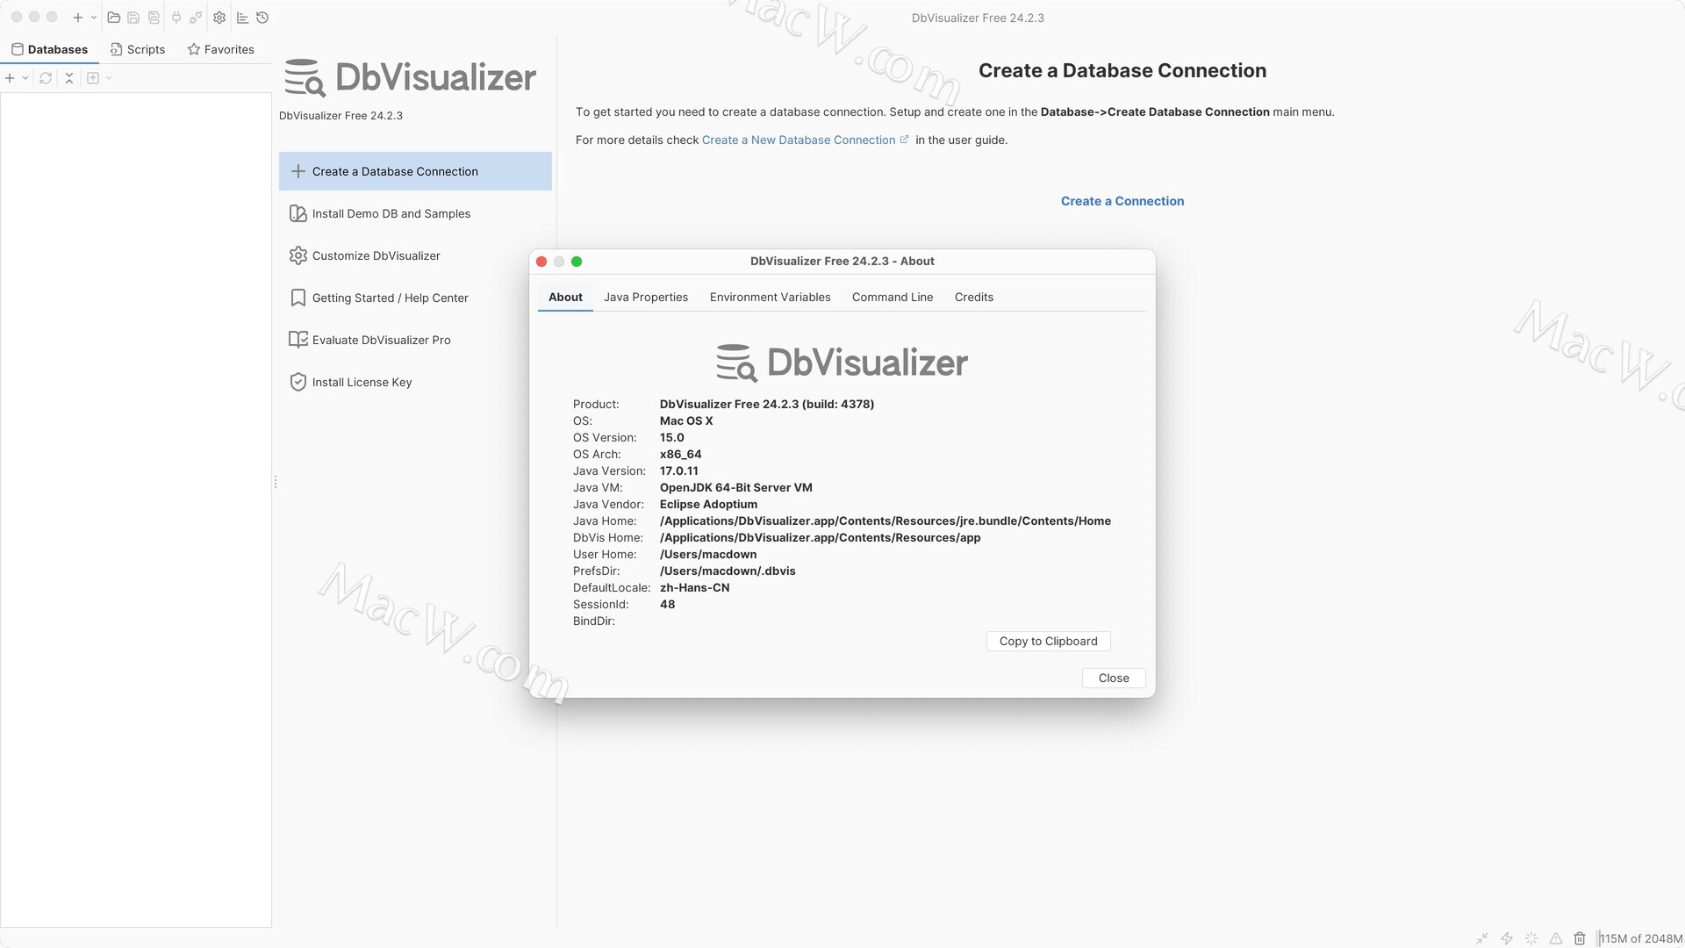This screenshot has width=1685, height=948.
Task: Select Create a Database Connection sidebar item
Action: click(415, 171)
